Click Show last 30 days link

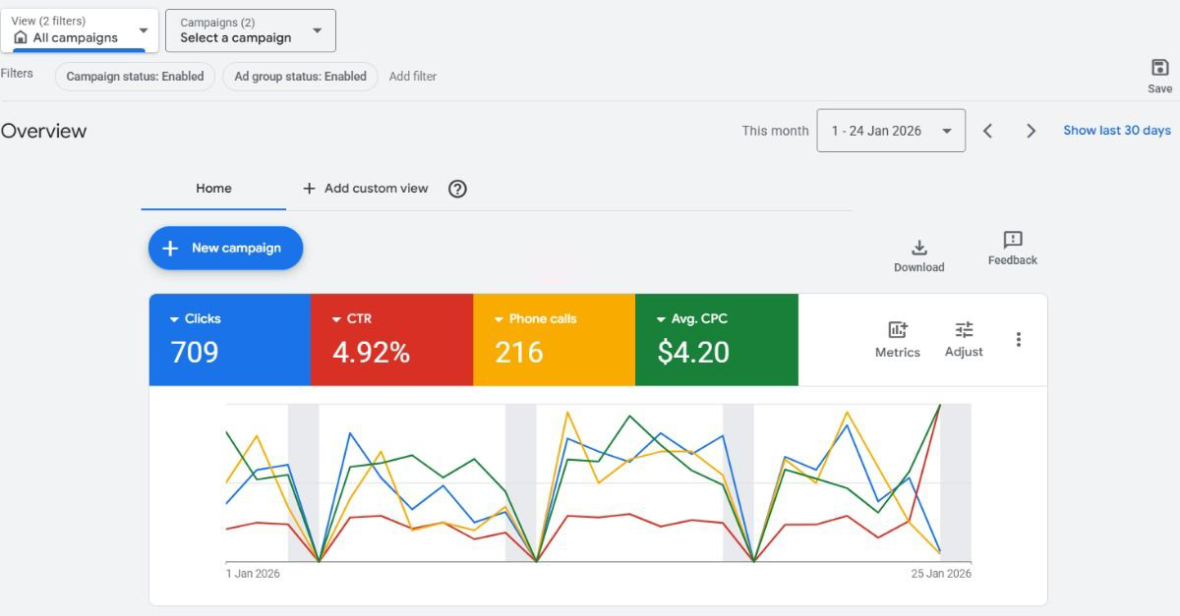[1116, 131]
